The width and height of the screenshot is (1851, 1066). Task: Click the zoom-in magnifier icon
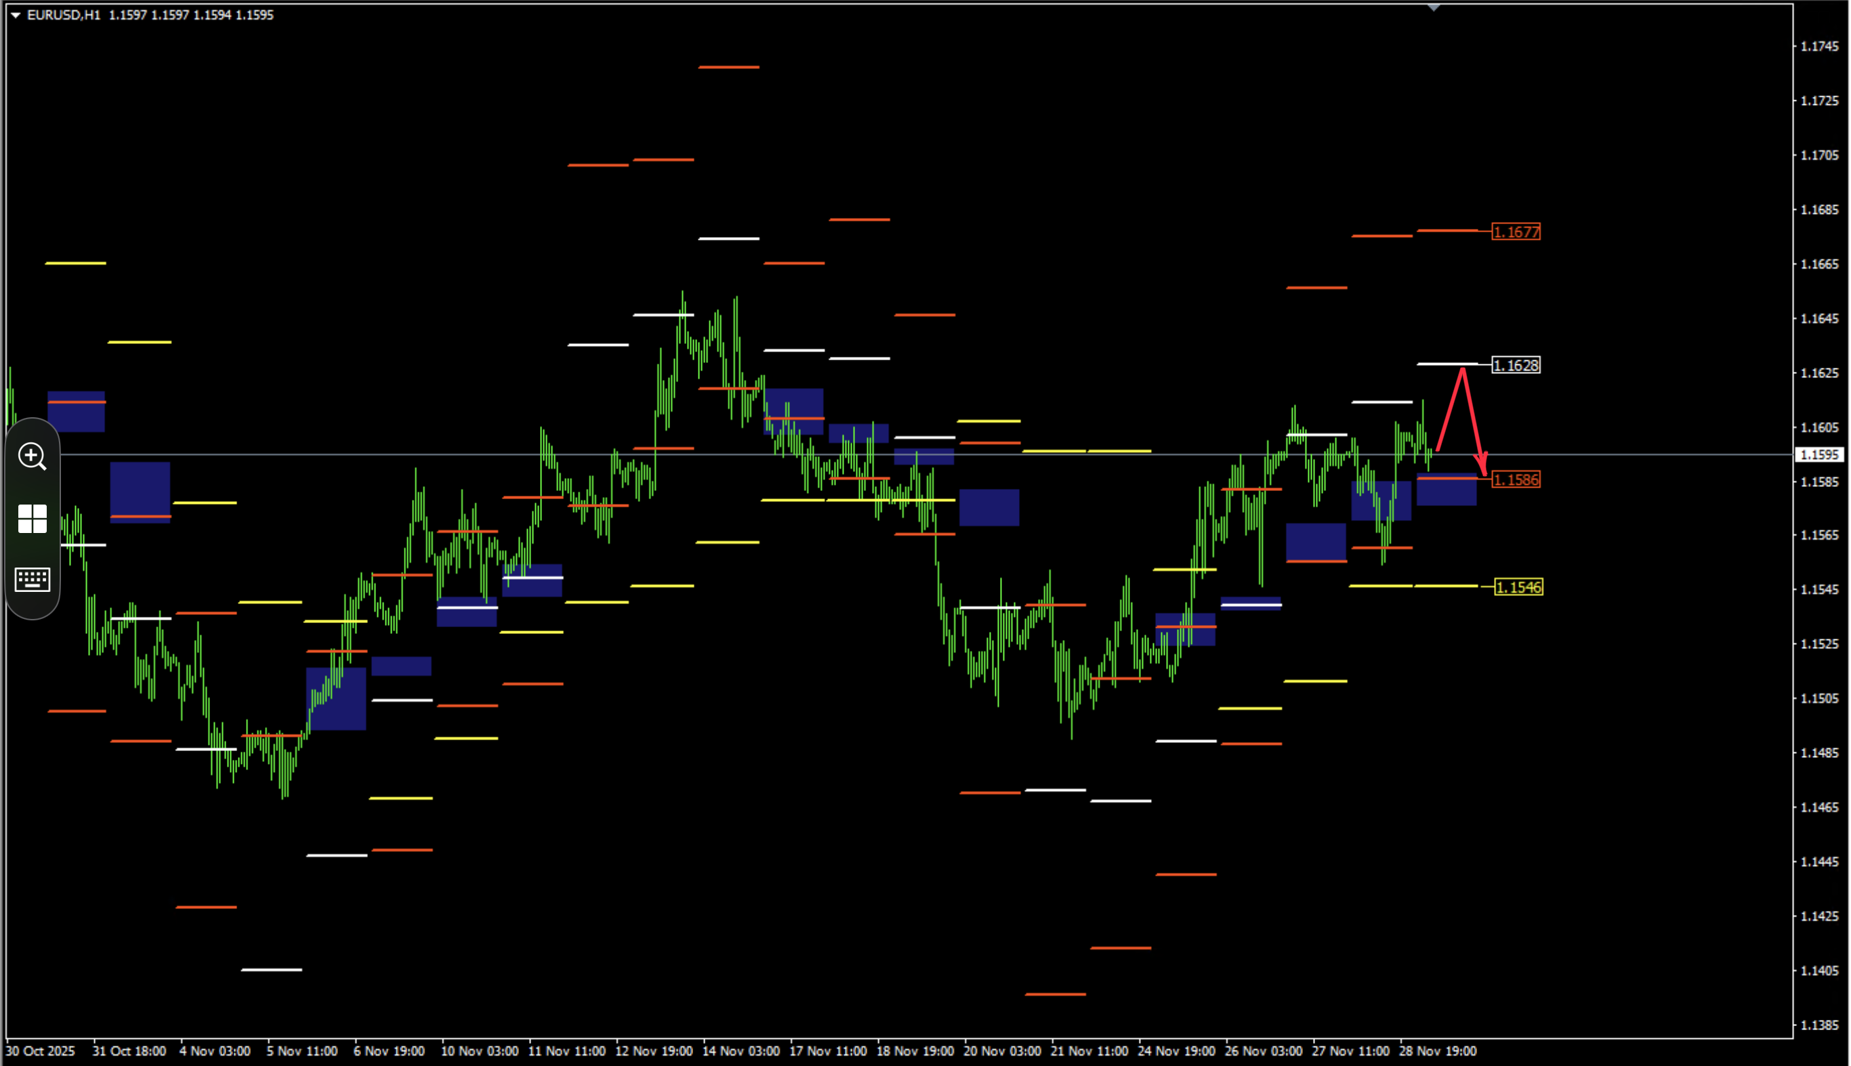coord(33,456)
